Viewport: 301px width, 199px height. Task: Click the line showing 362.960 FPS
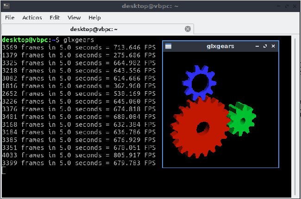(79, 86)
